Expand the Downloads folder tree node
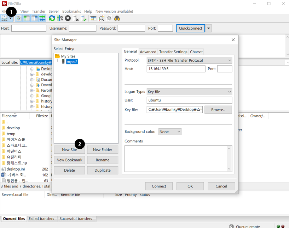The width and height of the screenshot is (289, 228). pyautogui.click(x=32, y=85)
